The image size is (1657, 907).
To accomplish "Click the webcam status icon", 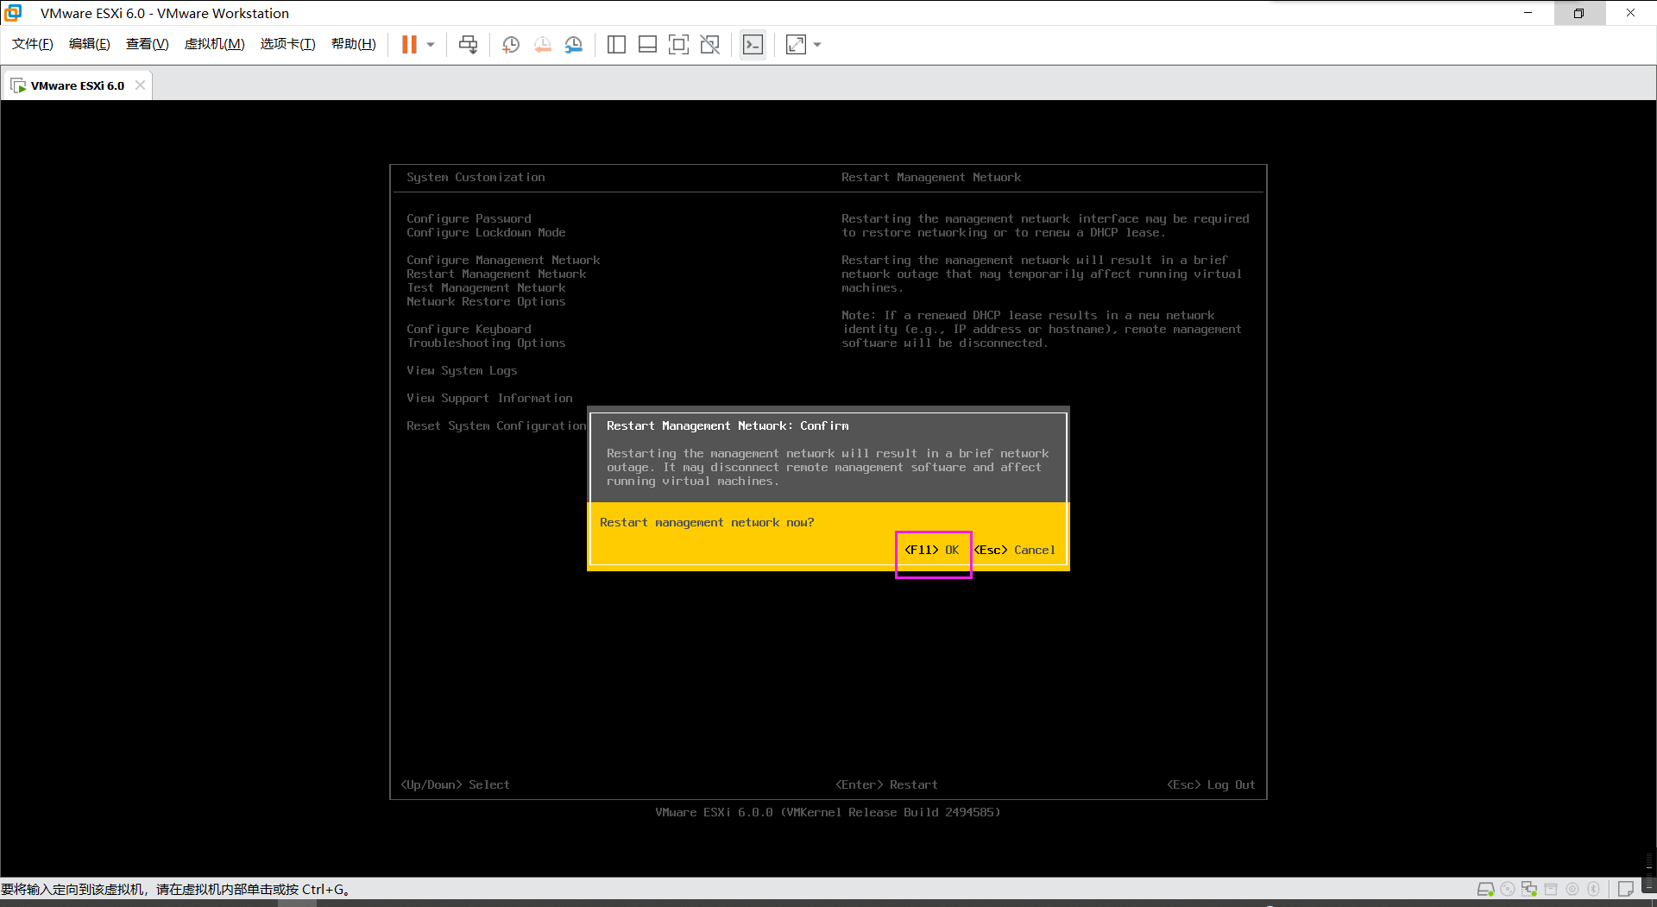I will [1572, 889].
